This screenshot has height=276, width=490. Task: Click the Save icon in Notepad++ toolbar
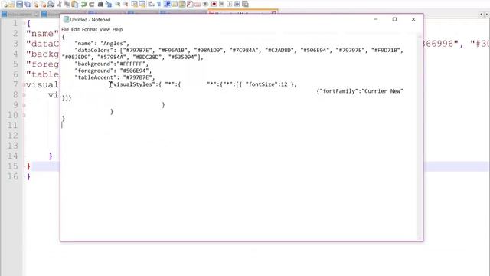(19, 4)
